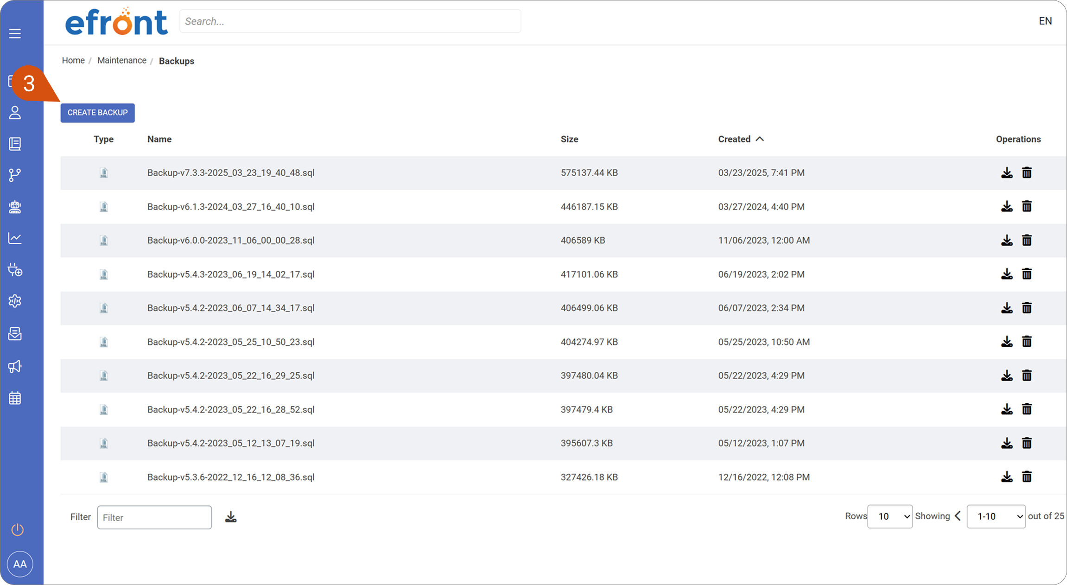Open the AA user avatar menu
1067x585 pixels.
pyautogui.click(x=20, y=564)
